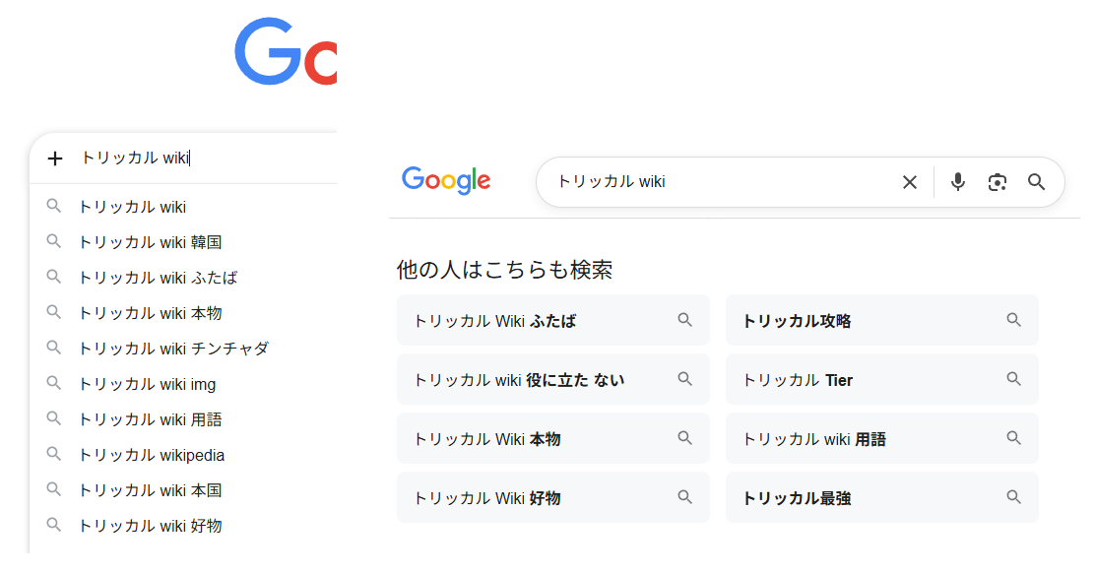Start voice search with microphone icon
The width and height of the screenshot is (1095, 573).
click(958, 182)
